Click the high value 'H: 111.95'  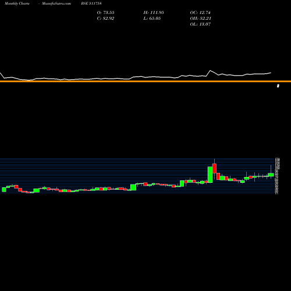click(x=154, y=12)
